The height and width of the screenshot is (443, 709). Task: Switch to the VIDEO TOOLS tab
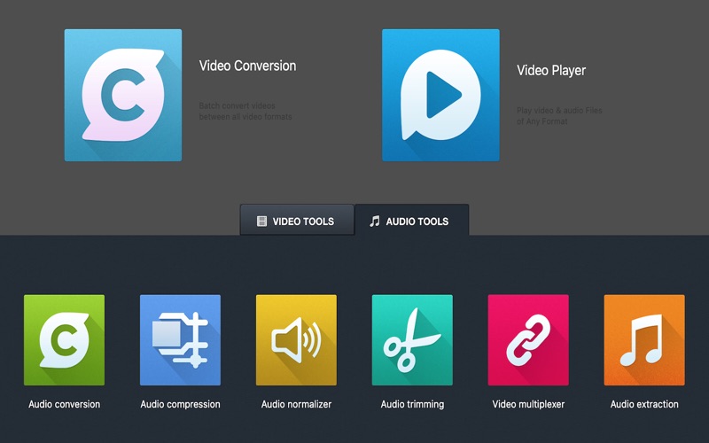coord(296,221)
